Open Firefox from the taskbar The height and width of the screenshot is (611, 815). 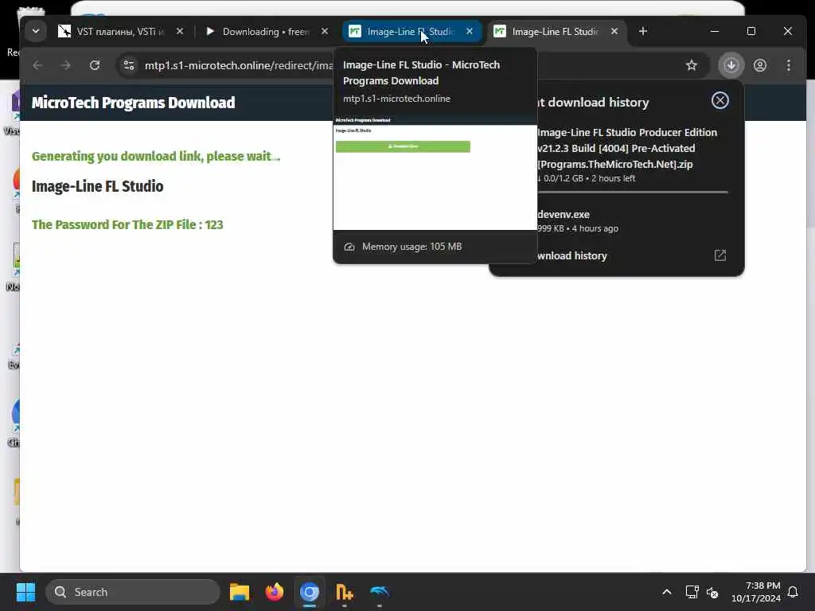point(275,592)
